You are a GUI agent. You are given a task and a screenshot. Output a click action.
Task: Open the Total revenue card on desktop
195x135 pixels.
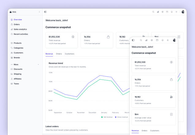[62, 40]
